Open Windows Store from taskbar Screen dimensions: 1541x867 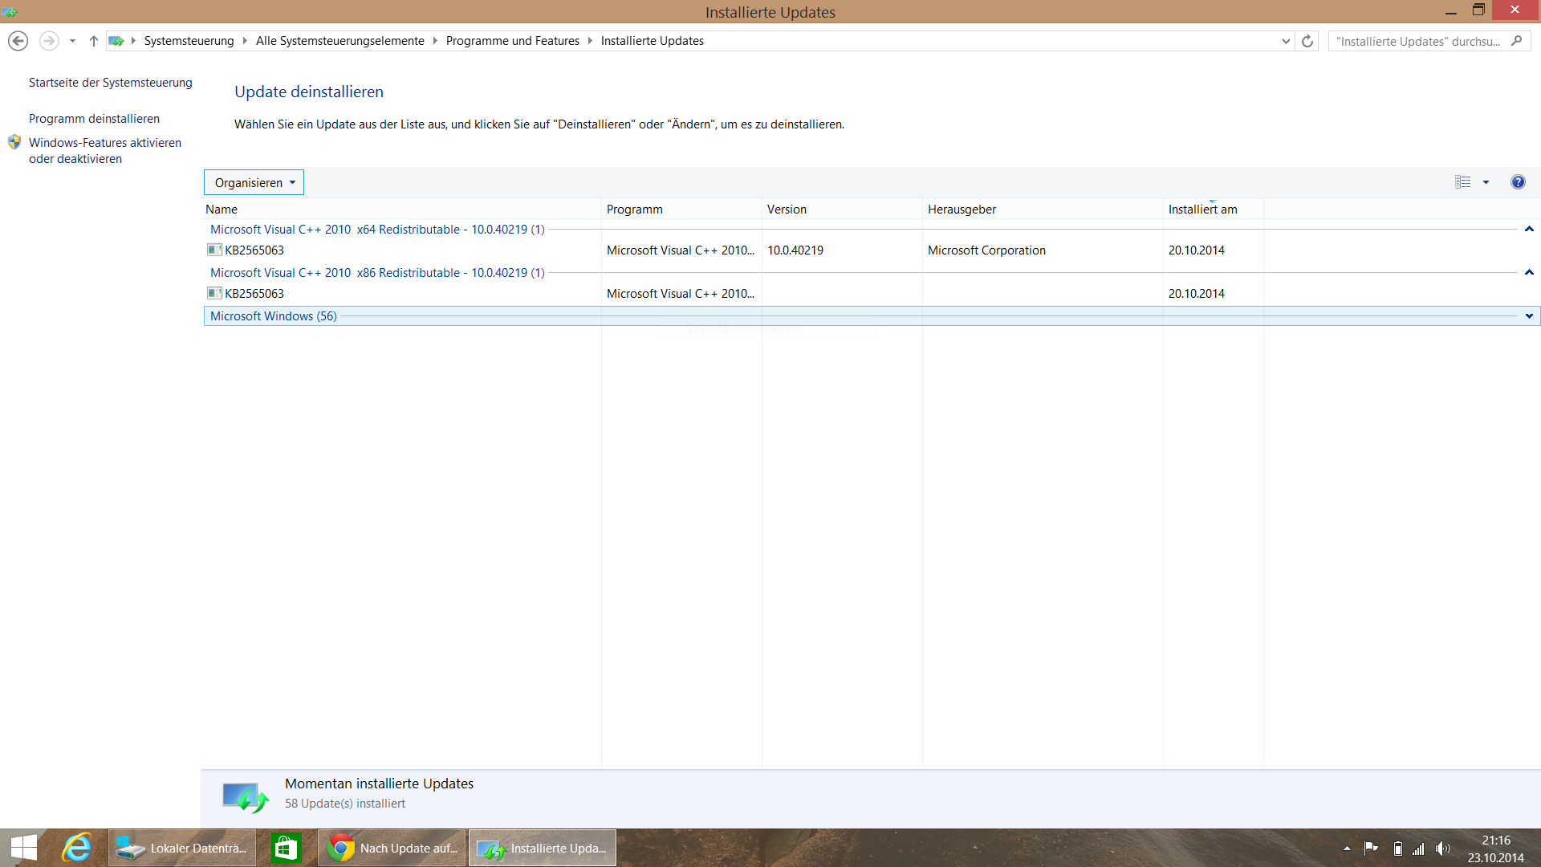click(x=286, y=848)
